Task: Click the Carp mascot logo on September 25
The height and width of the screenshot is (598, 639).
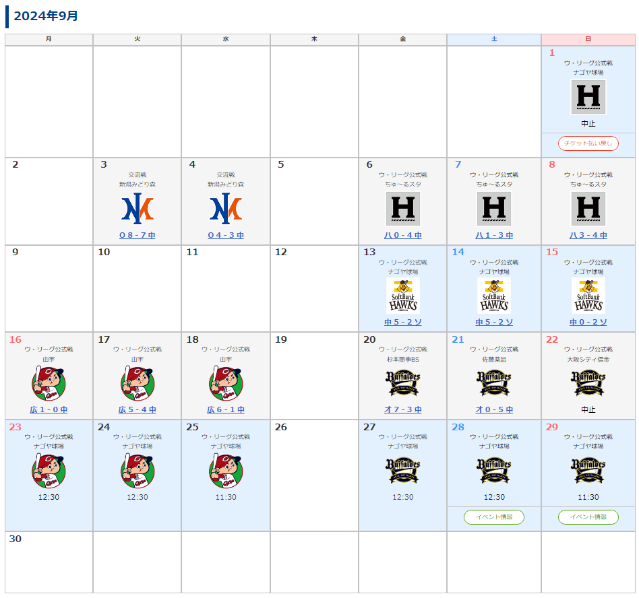Action: [x=226, y=471]
